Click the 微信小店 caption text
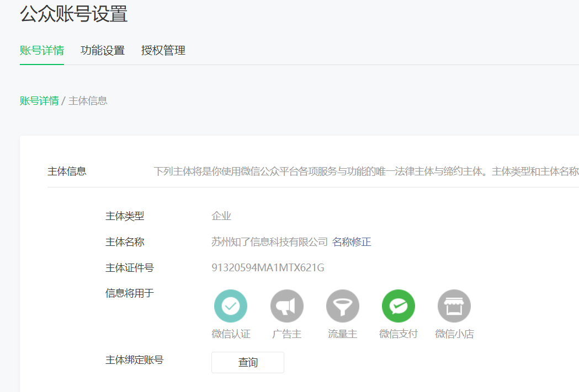This screenshot has height=392, width=579. click(454, 334)
